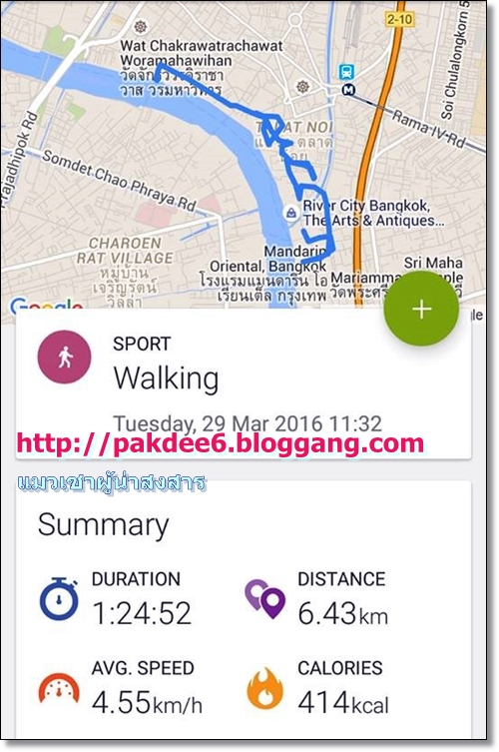Tap the 1:24:52 duration value
This screenshot has width=499, height=752.
pyautogui.click(x=142, y=613)
